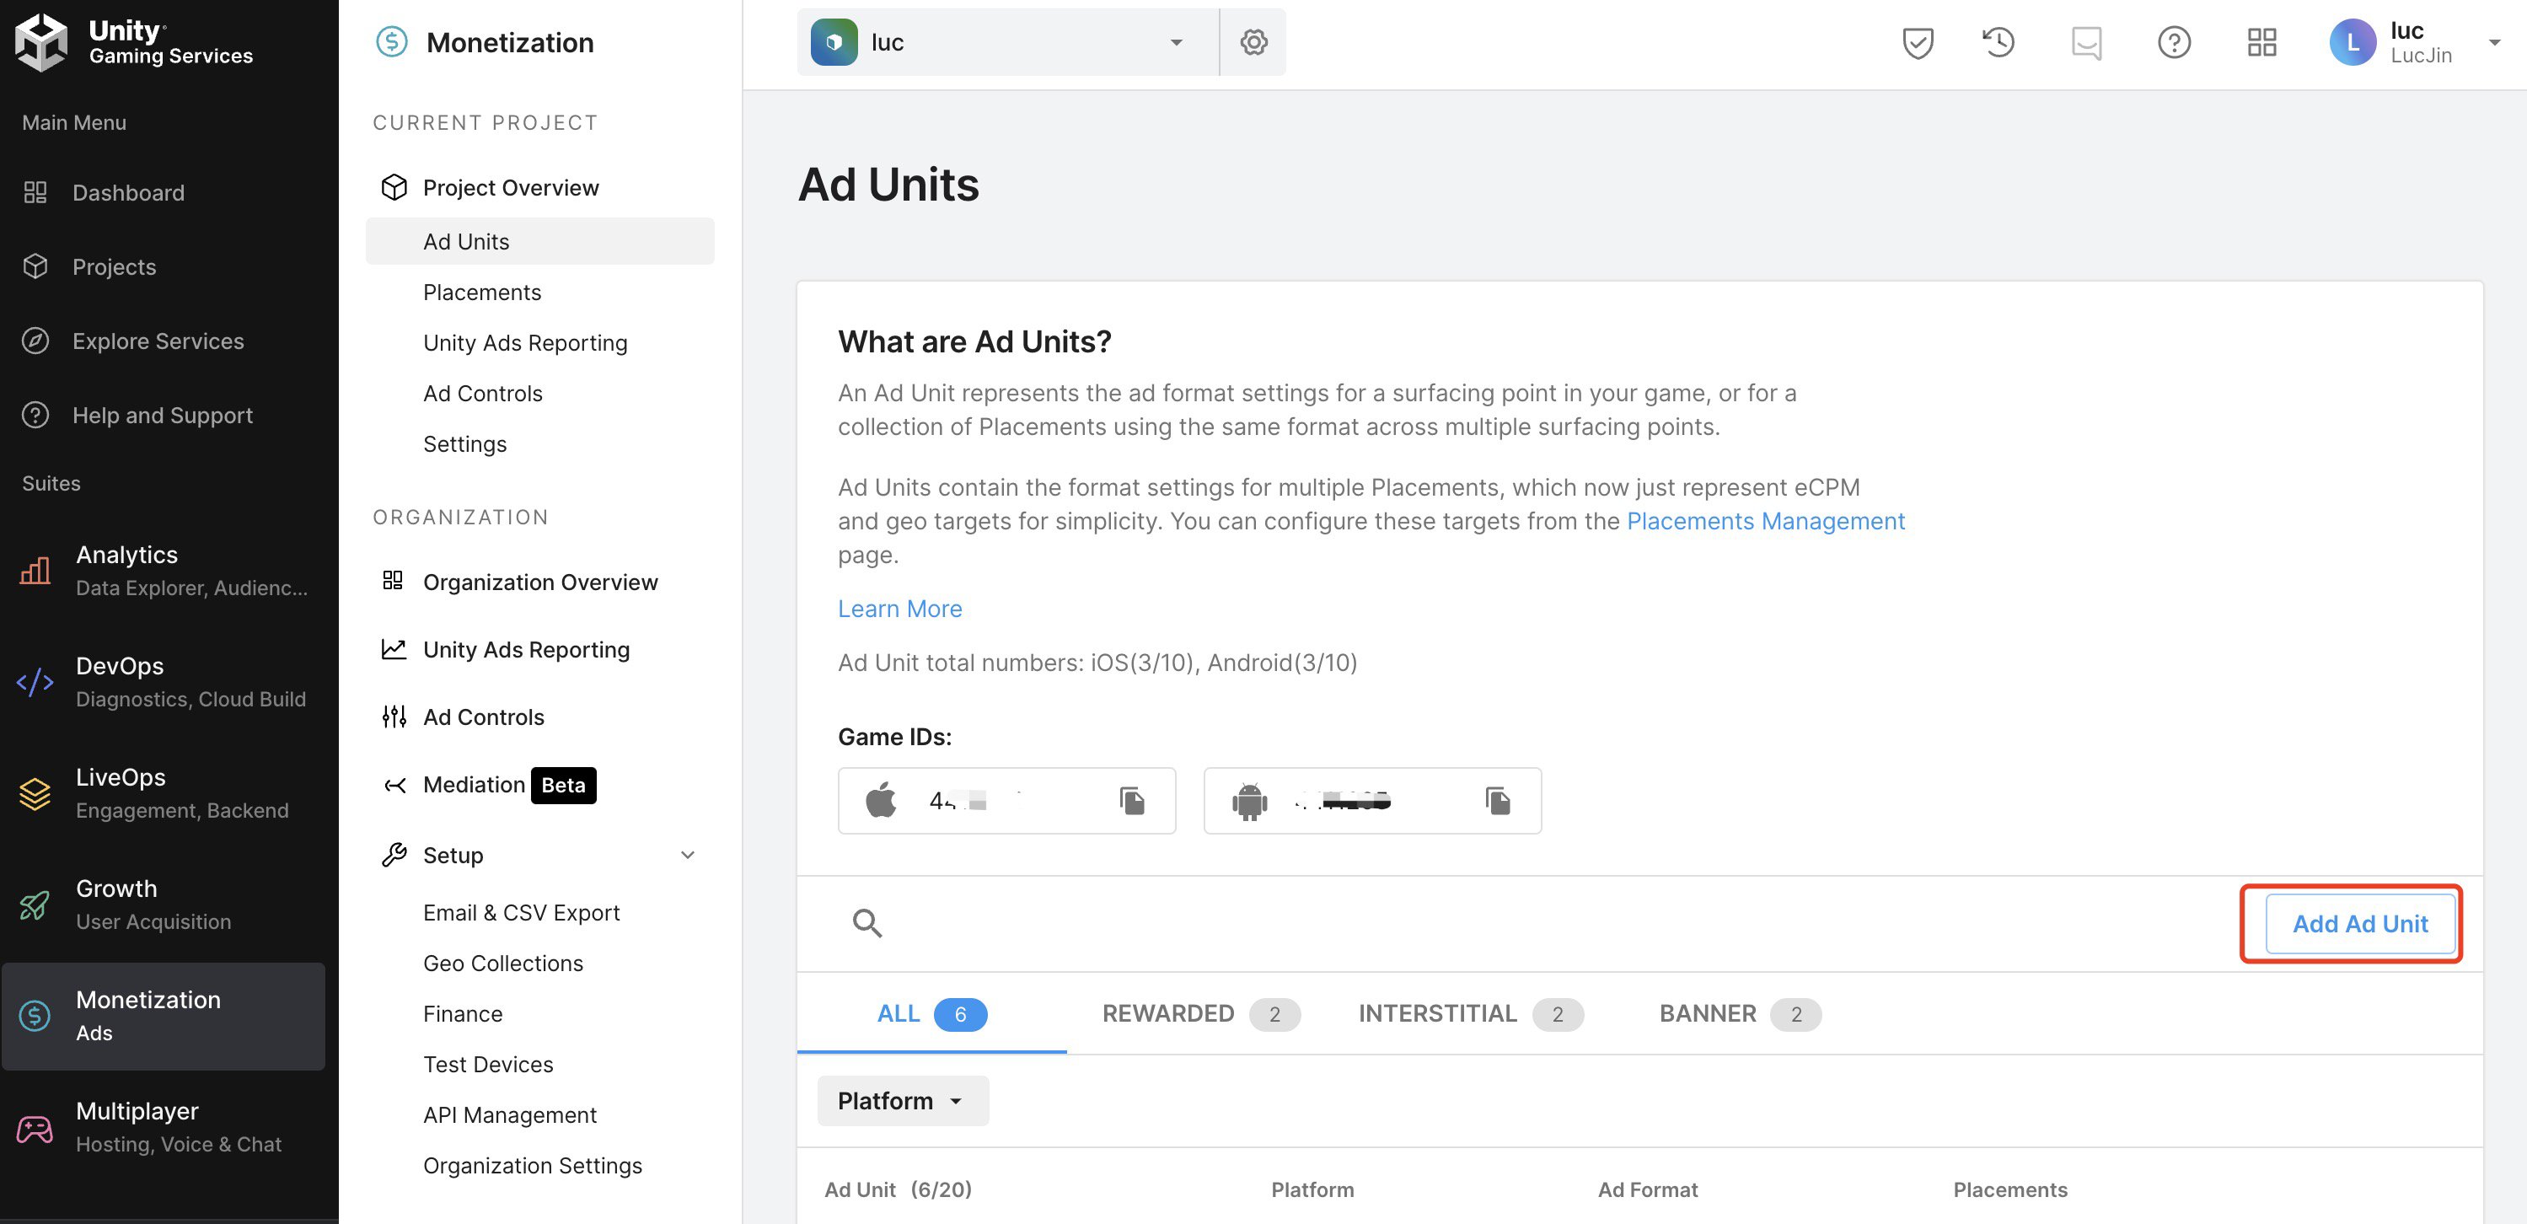2527x1224 pixels.
Task: Click the Learn More link
Action: pos(899,608)
